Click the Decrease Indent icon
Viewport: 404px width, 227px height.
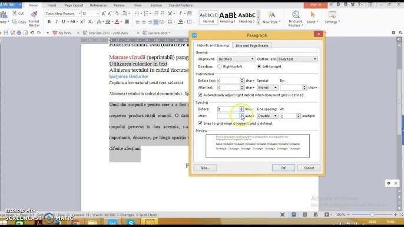[x=156, y=14]
